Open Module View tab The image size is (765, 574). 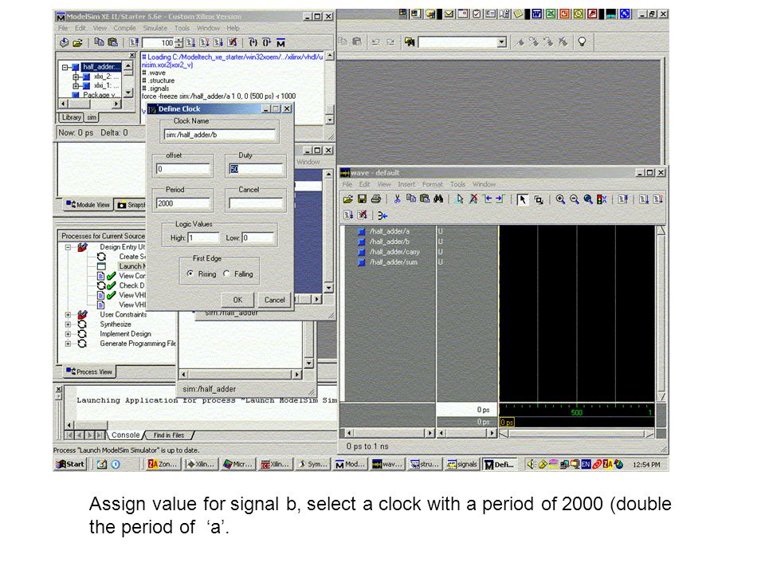tap(88, 205)
